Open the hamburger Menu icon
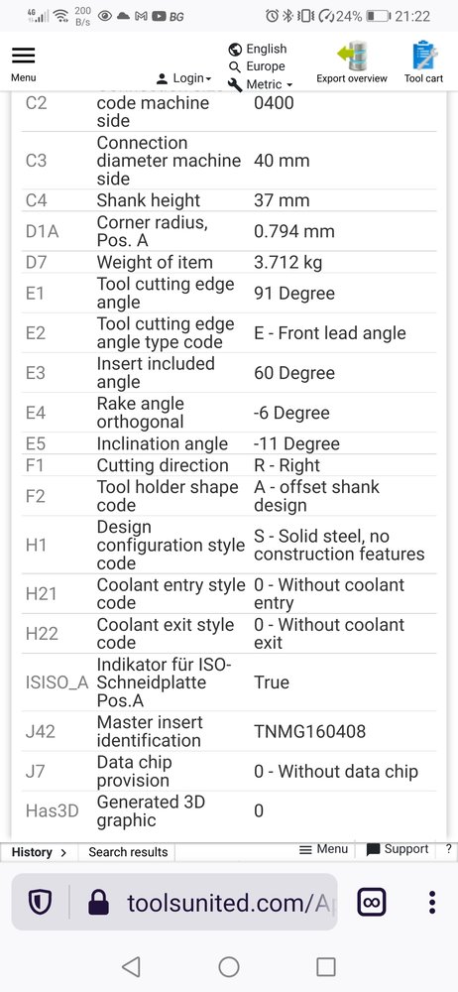This screenshot has height=992, width=458. pos(24,56)
